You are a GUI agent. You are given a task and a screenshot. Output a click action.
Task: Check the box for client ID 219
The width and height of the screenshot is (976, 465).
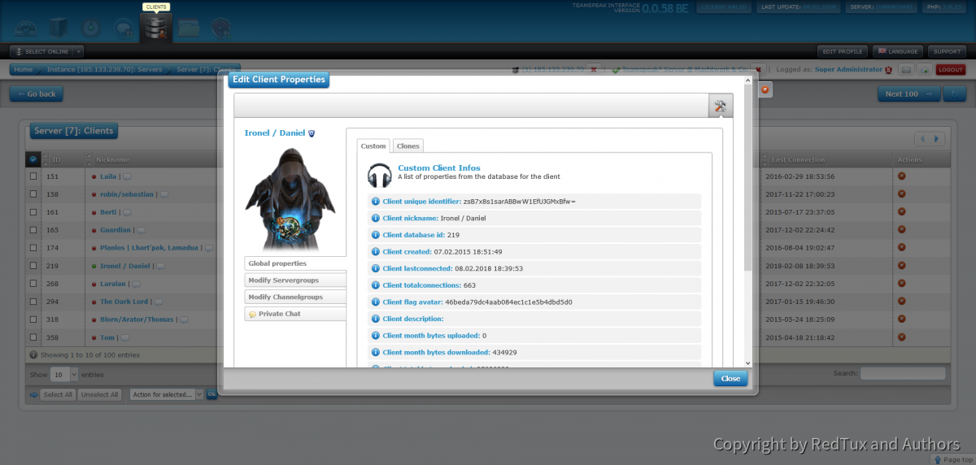33,266
